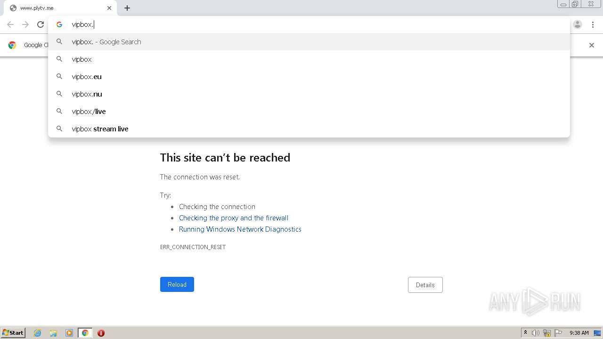Image resolution: width=603 pixels, height=339 pixels.
Task: Click search icon beside 'vipbox stream live'
Action: click(59, 129)
